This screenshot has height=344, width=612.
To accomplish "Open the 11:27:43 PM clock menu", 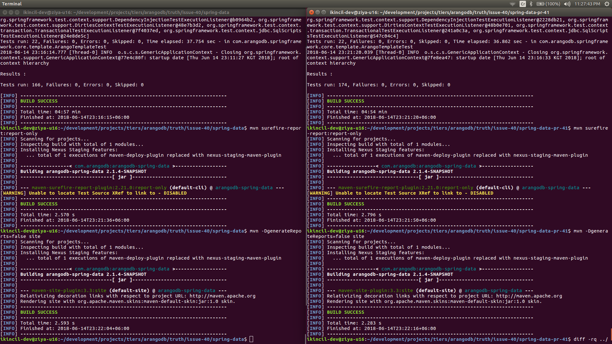I will click(587, 4).
